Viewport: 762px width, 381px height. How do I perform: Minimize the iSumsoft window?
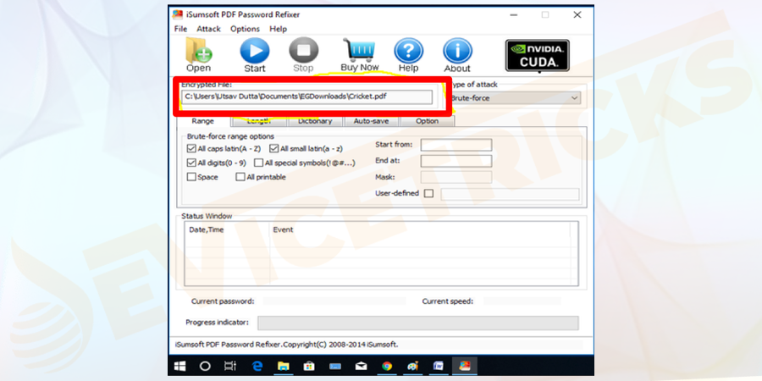tap(514, 15)
